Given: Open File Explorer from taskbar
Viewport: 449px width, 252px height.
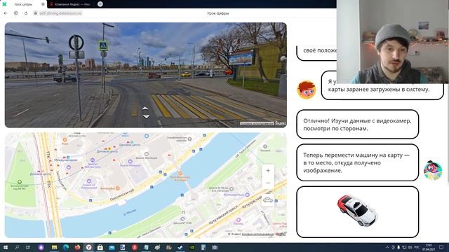Looking at the screenshot, I should [55, 247].
